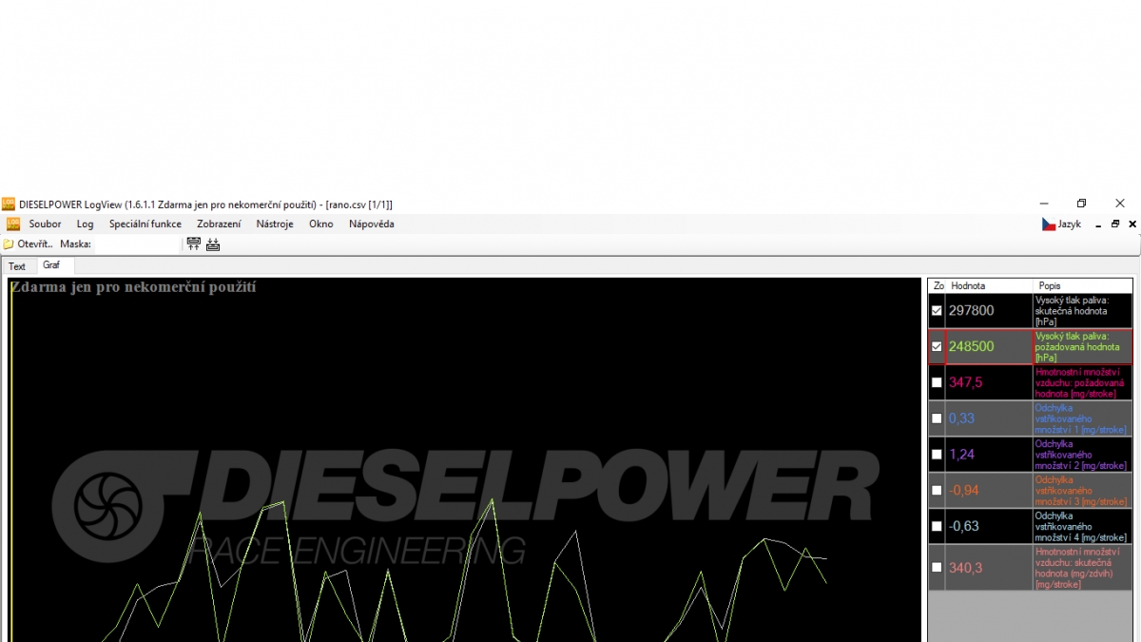Open the Zobrazení menu
Screen dimensions: 1141x642
[x=219, y=224]
